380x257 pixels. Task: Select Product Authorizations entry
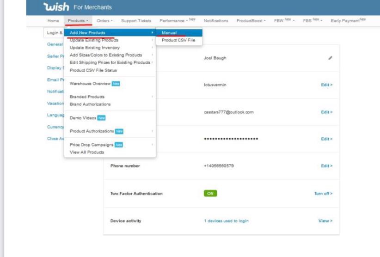pos(110,131)
